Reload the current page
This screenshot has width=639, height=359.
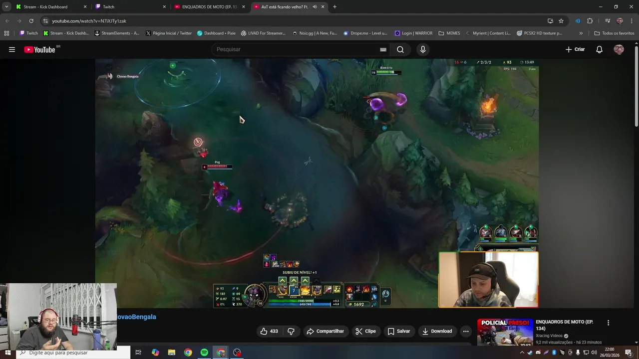pyautogui.click(x=31, y=21)
